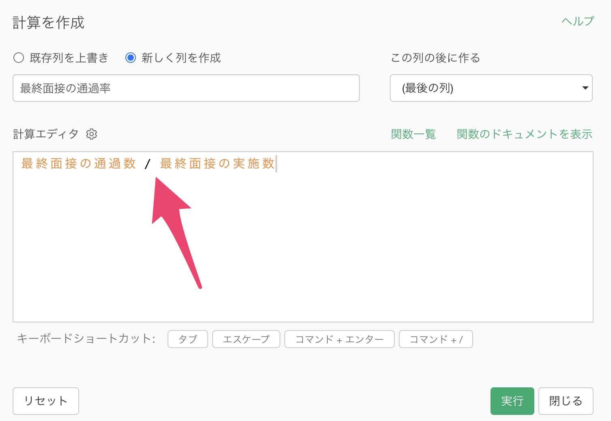
Task: Click the リセット button
Action: point(46,401)
